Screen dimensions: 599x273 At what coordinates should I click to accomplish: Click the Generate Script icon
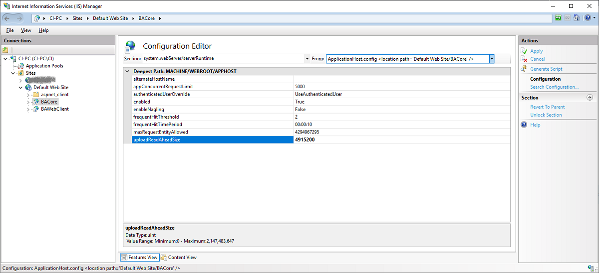(x=524, y=69)
